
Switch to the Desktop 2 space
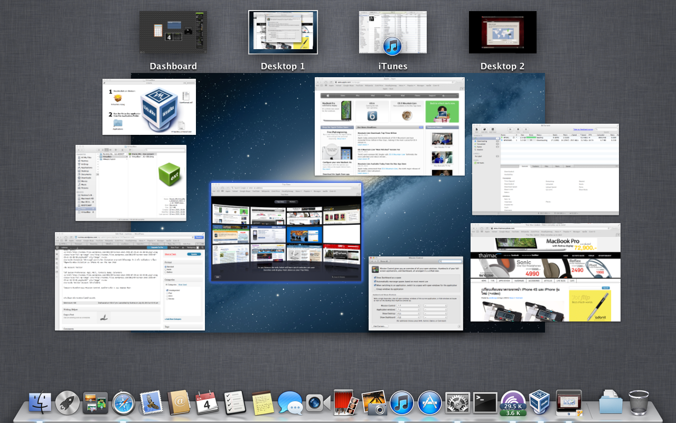[x=502, y=32]
